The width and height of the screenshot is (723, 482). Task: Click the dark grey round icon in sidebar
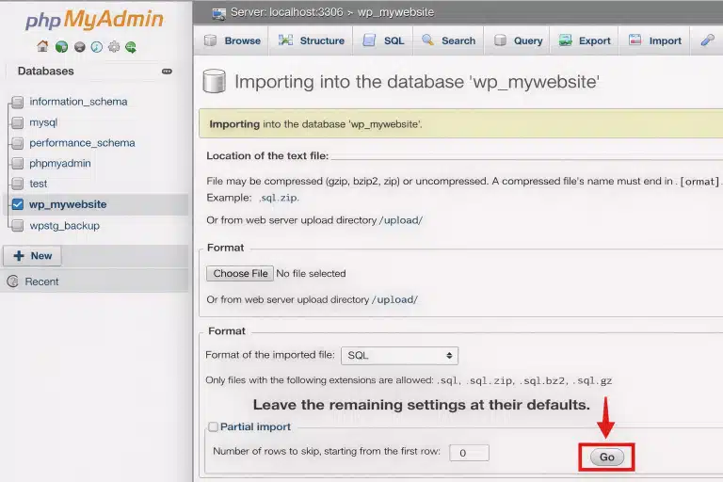(x=79, y=47)
